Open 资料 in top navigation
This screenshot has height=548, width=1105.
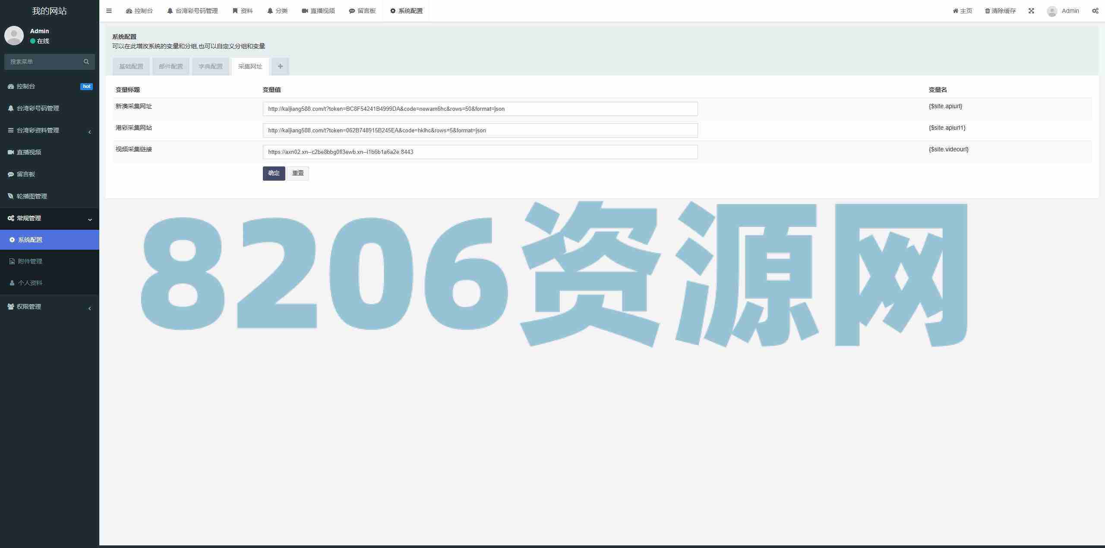pyautogui.click(x=243, y=11)
